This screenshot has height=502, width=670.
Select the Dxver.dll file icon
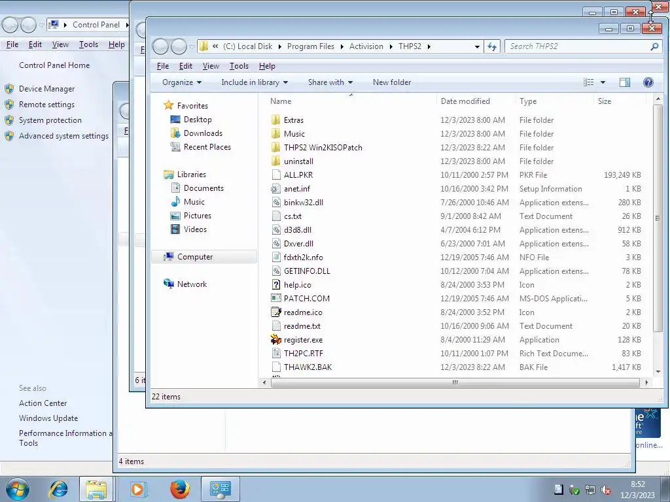(x=276, y=243)
